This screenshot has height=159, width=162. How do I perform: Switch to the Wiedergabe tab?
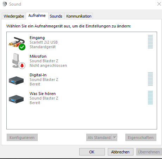coord(14,16)
